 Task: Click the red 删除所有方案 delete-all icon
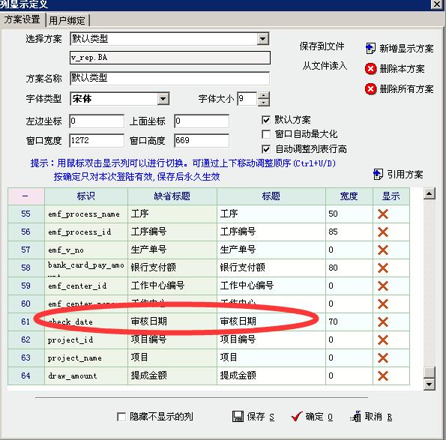click(370, 89)
